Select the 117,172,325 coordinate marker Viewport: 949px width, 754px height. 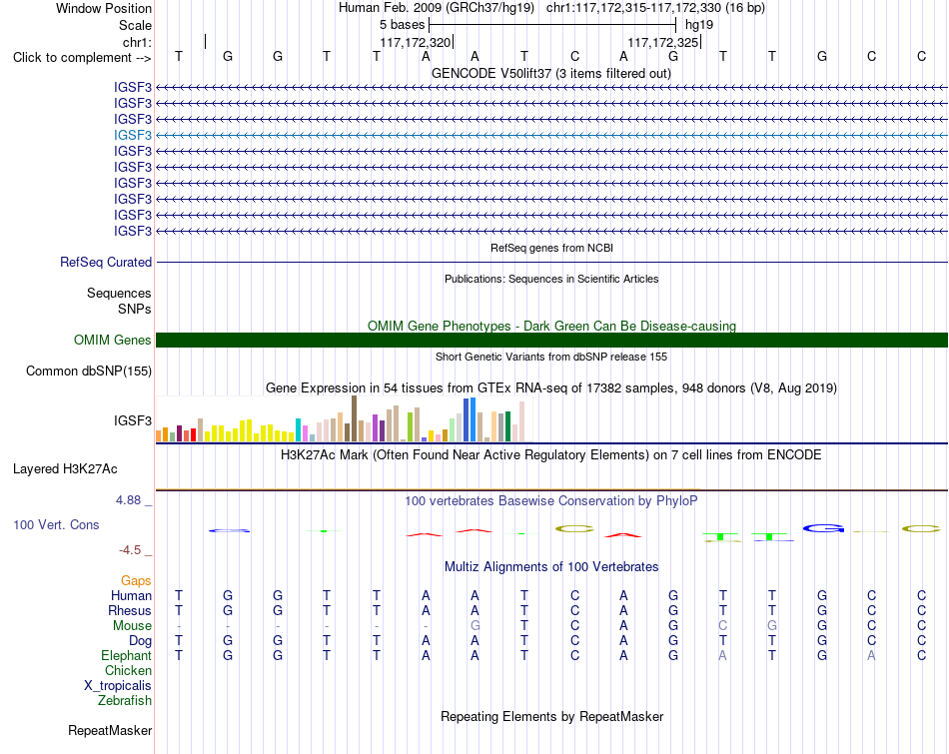pyautogui.click(x=663, y=42)
